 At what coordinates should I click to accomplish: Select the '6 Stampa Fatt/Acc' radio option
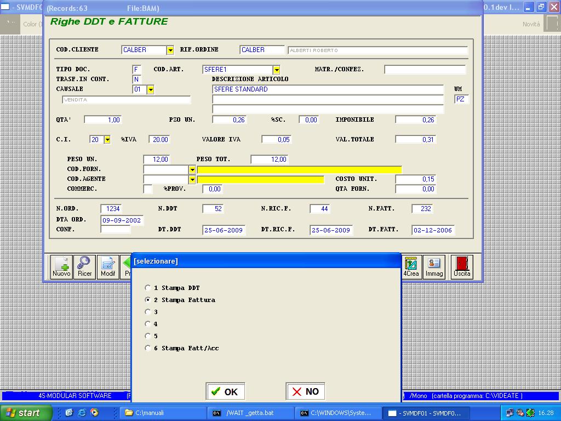pyautogui.click(x=148, y=348)
